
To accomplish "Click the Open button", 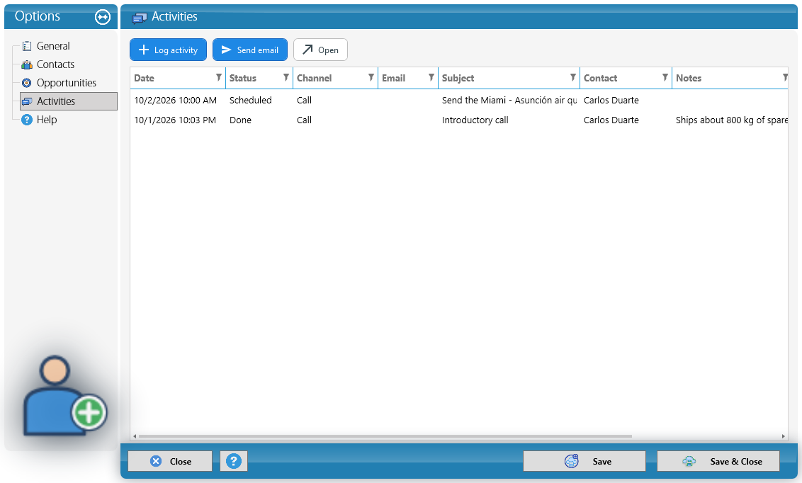I will [321, 50].
